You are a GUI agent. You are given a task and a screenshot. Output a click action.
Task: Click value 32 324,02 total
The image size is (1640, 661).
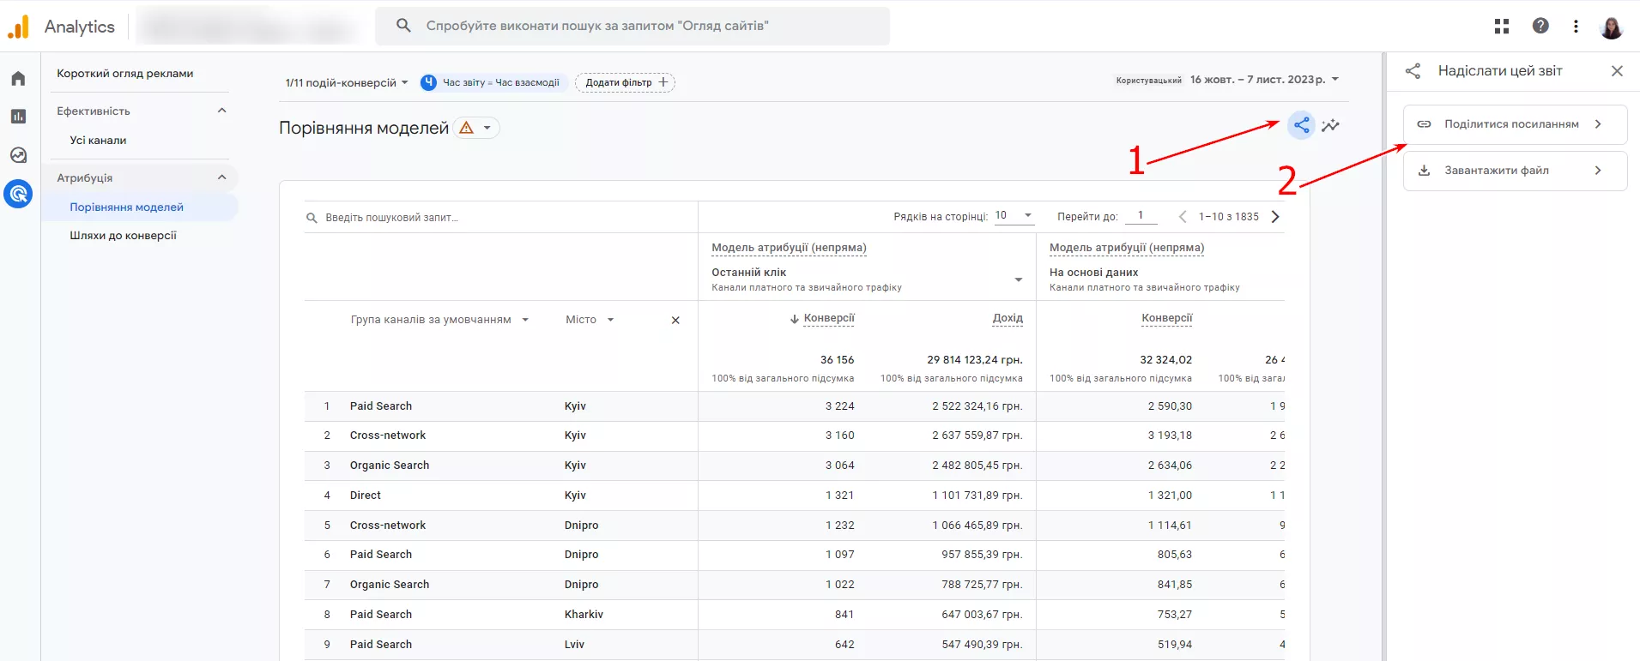(x=1166, y=360)
